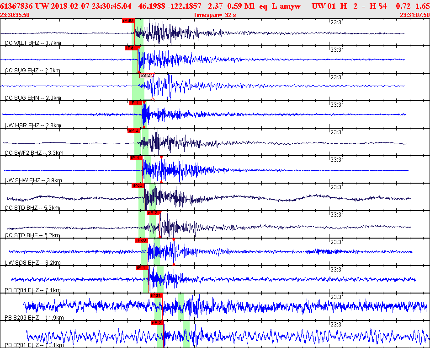Viewport: 430px width, 348px height.
Task: Select the 'UW SOS EHZ -- 6.2km' label
Action: (32, 263)
